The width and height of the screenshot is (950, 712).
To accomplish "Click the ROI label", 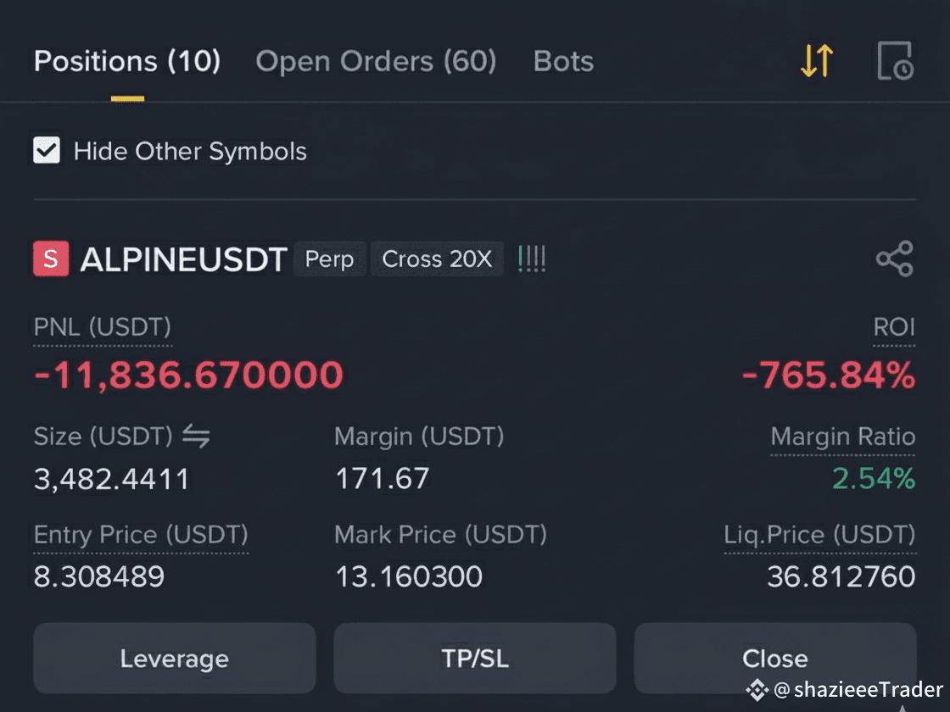I will 894,327.
